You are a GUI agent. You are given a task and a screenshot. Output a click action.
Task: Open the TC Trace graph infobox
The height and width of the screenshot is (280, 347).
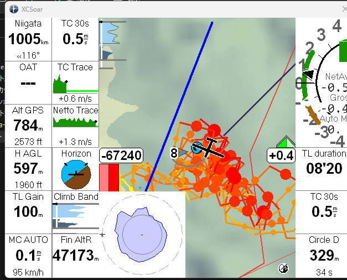coord(75,82)
